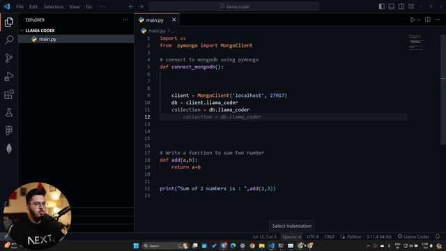
Task: Open VS Code icon on taskbar
Action: (x=271, y=245)
